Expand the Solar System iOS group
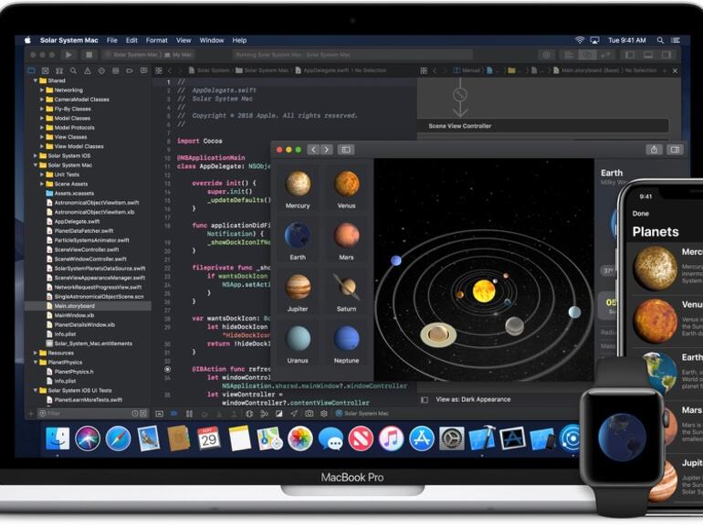The image size is (703, 528). pos(36,155)
